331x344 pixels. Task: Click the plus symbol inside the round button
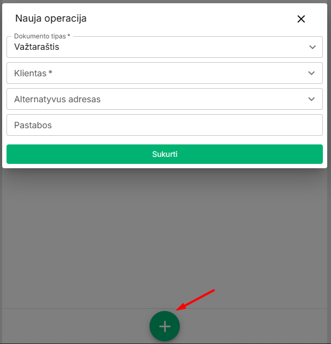tap(165, 327)
